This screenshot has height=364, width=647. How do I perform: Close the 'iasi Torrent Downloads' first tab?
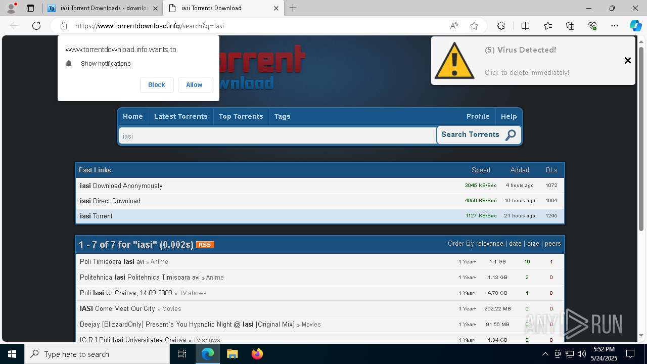[x=155, y=8]
